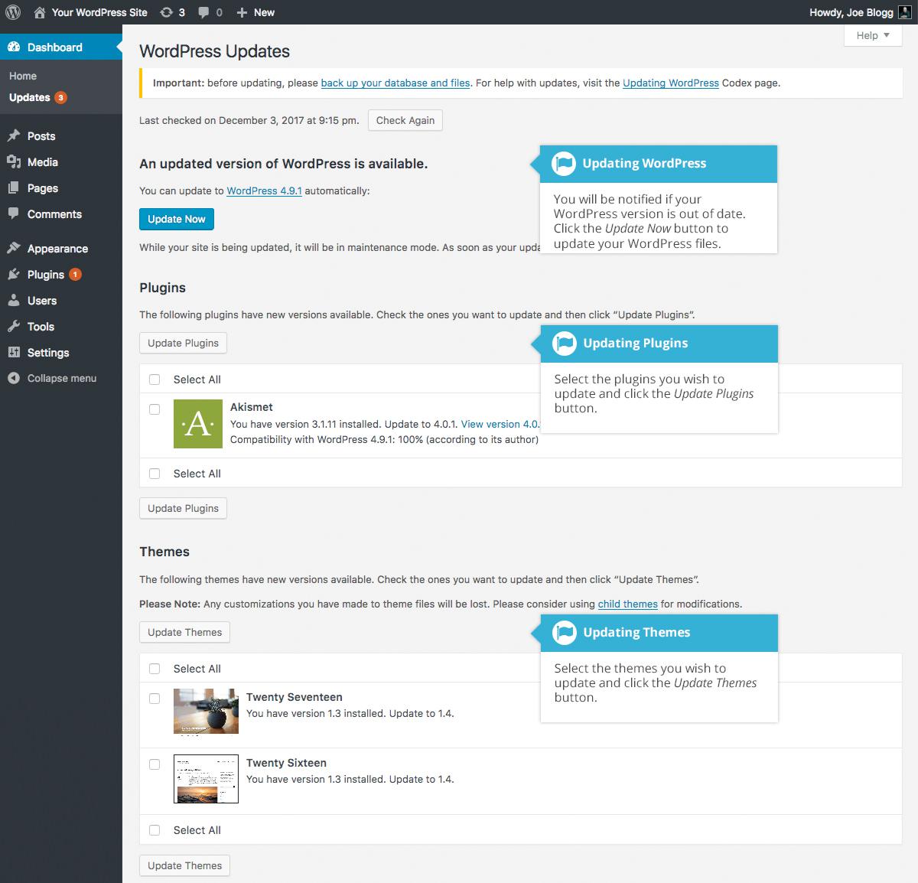Image resolution: width=918 pixels, height=883 pixels.
Task: Tick the Twenty Seventeen theme checkbox
Action: 155,699
